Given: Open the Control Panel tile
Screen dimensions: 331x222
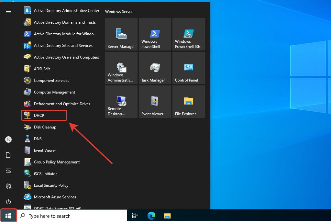Looking at the screenshot, I should point(188,68).
